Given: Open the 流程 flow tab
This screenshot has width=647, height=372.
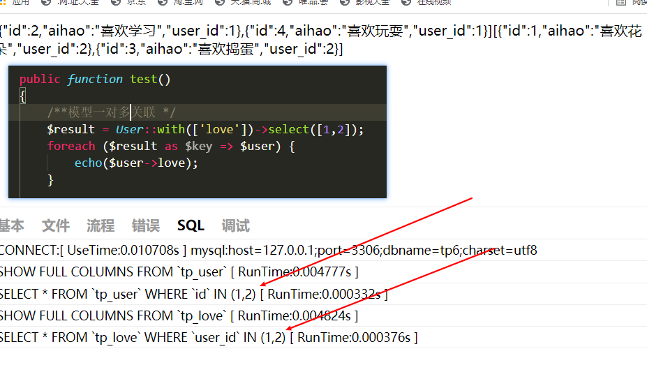Looking at the screenshot, I should pos(101,225).
